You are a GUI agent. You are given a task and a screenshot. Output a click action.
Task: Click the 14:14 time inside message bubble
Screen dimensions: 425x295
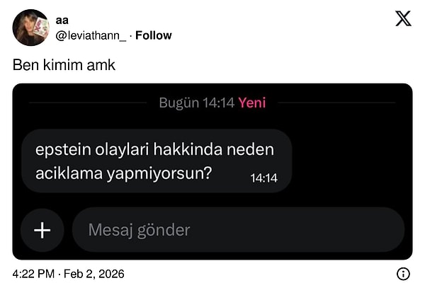point(263,178)
